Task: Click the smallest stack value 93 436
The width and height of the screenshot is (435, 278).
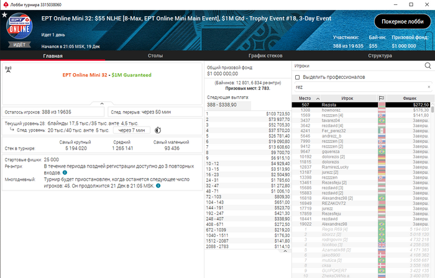Action: [172, 148]
